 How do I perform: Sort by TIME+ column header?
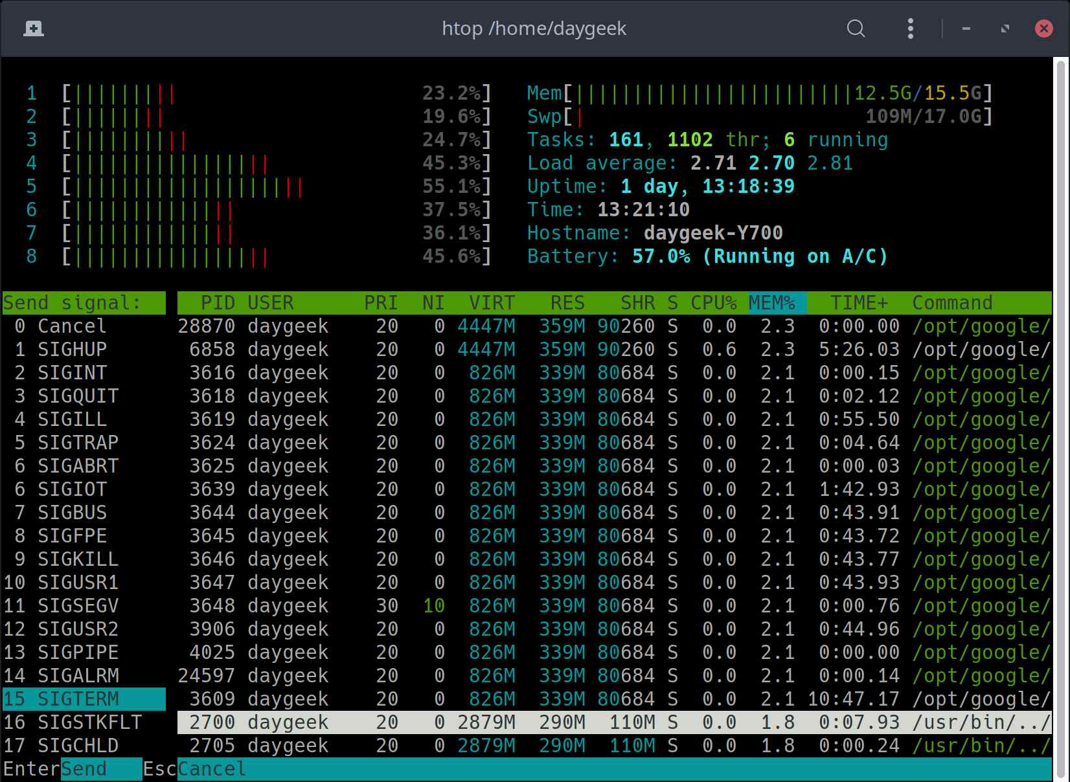pyautogui.click(x=859, y=303)
